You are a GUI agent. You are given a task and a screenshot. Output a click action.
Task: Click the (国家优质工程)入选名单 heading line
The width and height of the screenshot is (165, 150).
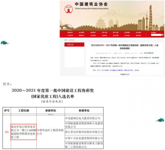[x=53, y=97]
